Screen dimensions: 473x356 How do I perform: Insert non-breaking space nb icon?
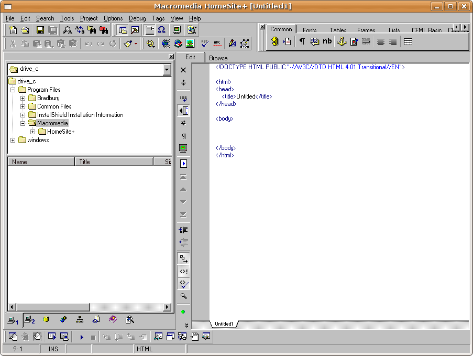coord(327,41)
